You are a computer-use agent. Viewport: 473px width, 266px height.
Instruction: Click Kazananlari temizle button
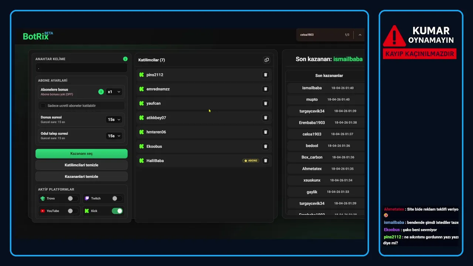click(x=82, y=177)
